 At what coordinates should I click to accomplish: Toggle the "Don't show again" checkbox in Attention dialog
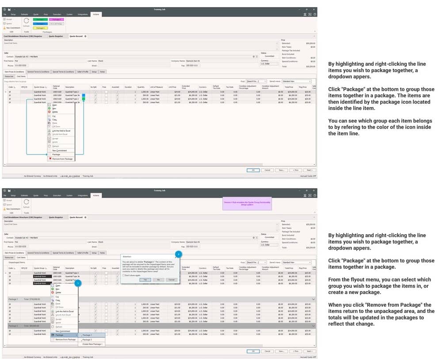click(123, 274)
